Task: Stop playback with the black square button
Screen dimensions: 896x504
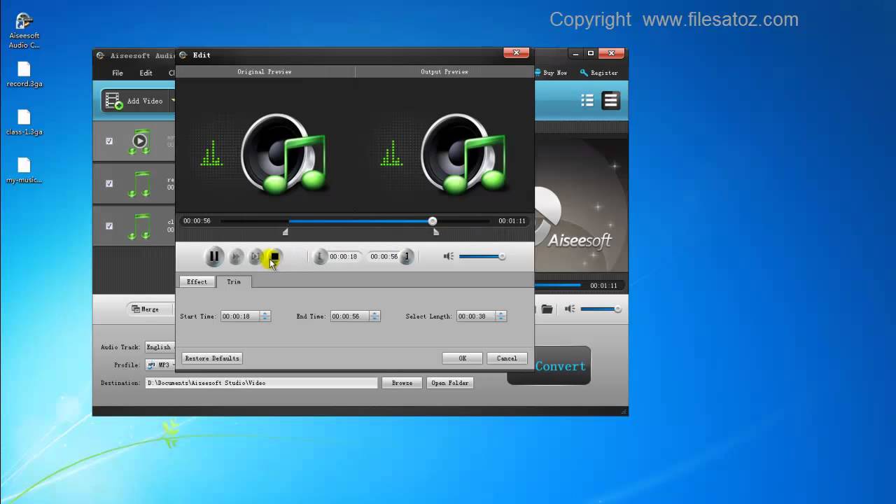Action: [274, 257]
